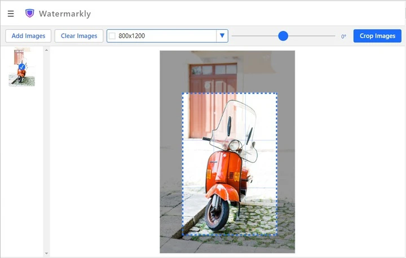Click the Add Images button
The image size is (406, 258).
click(x=28, y=35)
